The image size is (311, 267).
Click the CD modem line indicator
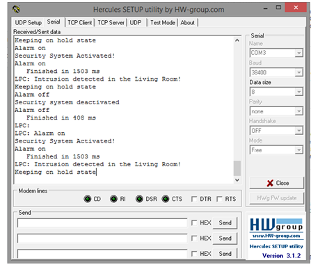(x=88, y=199)
